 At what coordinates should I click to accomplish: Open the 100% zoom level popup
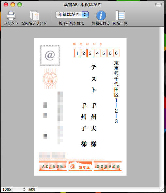pos(14,189)
